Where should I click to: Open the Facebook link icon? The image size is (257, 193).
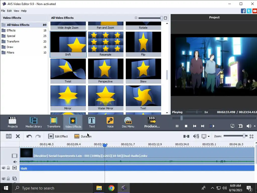tap(243, 11)
